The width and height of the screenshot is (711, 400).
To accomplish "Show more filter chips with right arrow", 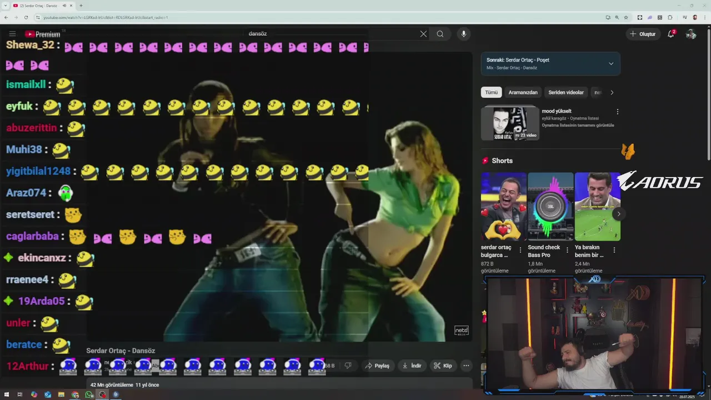I will point(612,92).
